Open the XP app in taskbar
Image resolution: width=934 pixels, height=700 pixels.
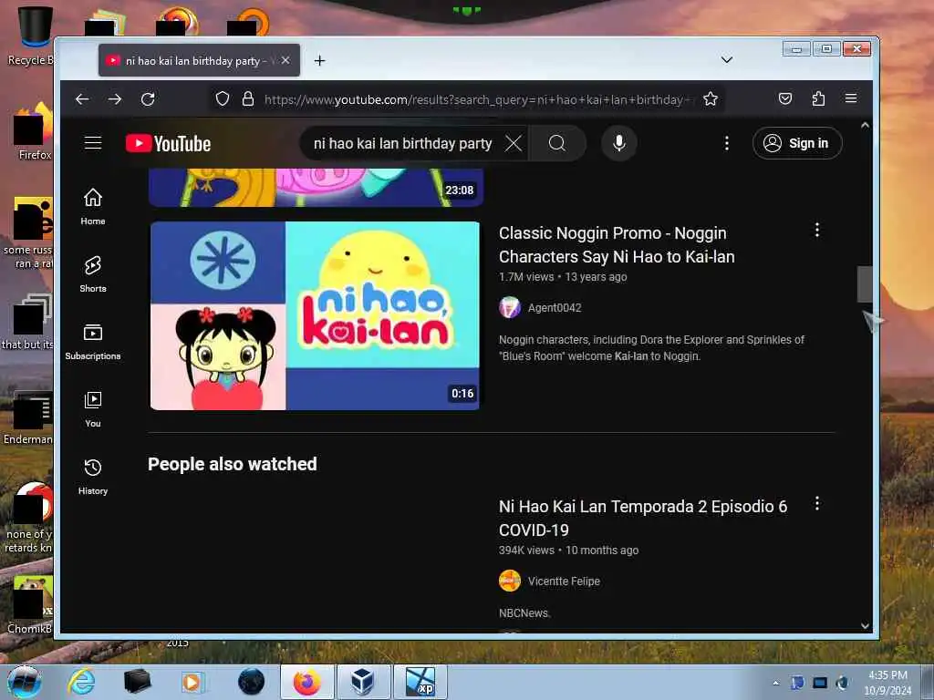[420, 682]
